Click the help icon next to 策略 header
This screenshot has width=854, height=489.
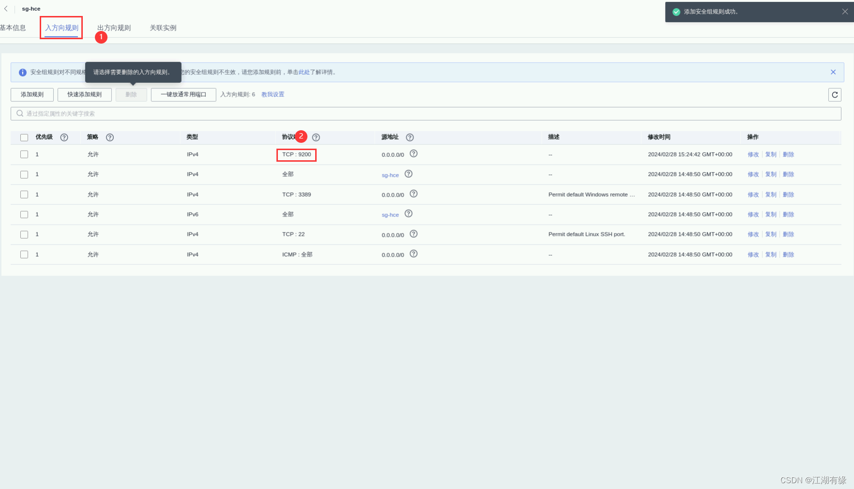coord(110,138)
